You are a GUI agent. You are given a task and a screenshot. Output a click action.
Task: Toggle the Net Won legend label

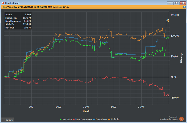click(x=67, y=120)
